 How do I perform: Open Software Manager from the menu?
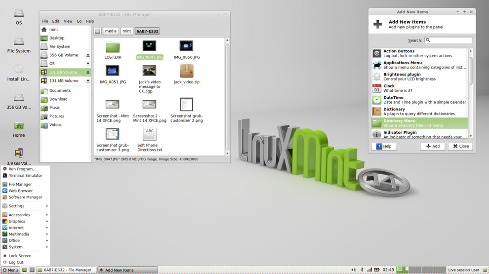pos(26,197)
